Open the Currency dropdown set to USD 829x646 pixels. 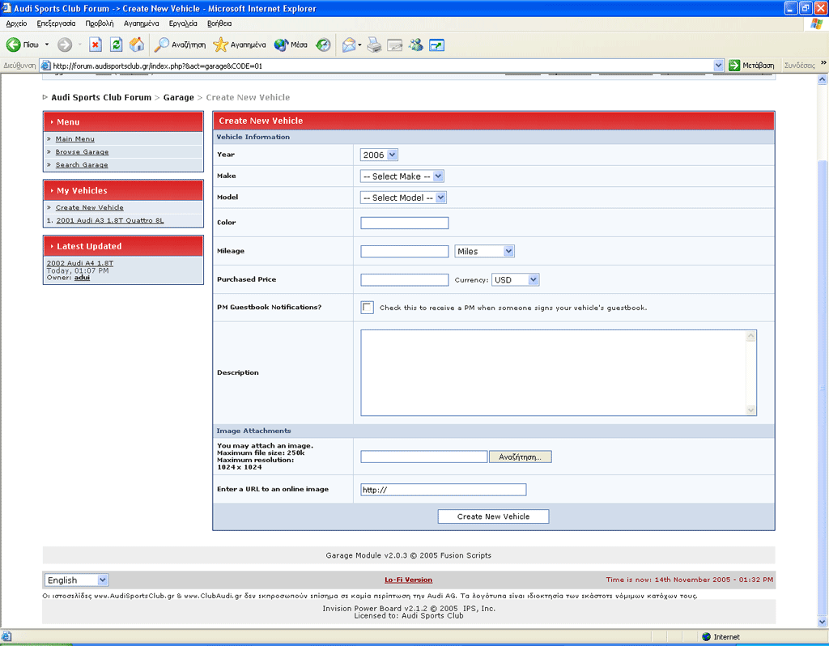click(x=515, y=279)
